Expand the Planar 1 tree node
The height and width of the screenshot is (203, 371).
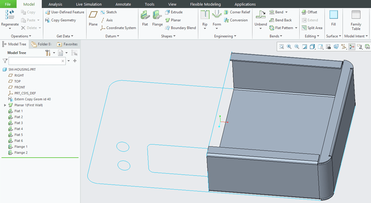[5, 105]
